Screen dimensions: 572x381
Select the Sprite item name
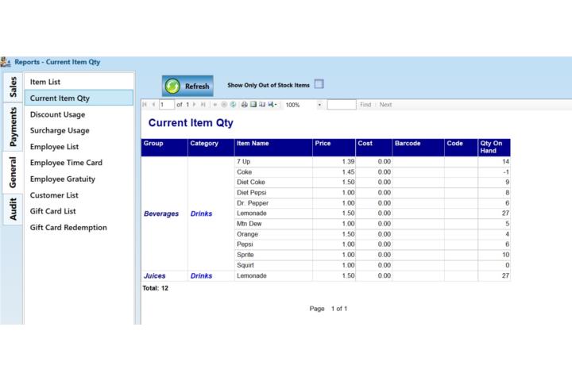[x=245, y=255]
